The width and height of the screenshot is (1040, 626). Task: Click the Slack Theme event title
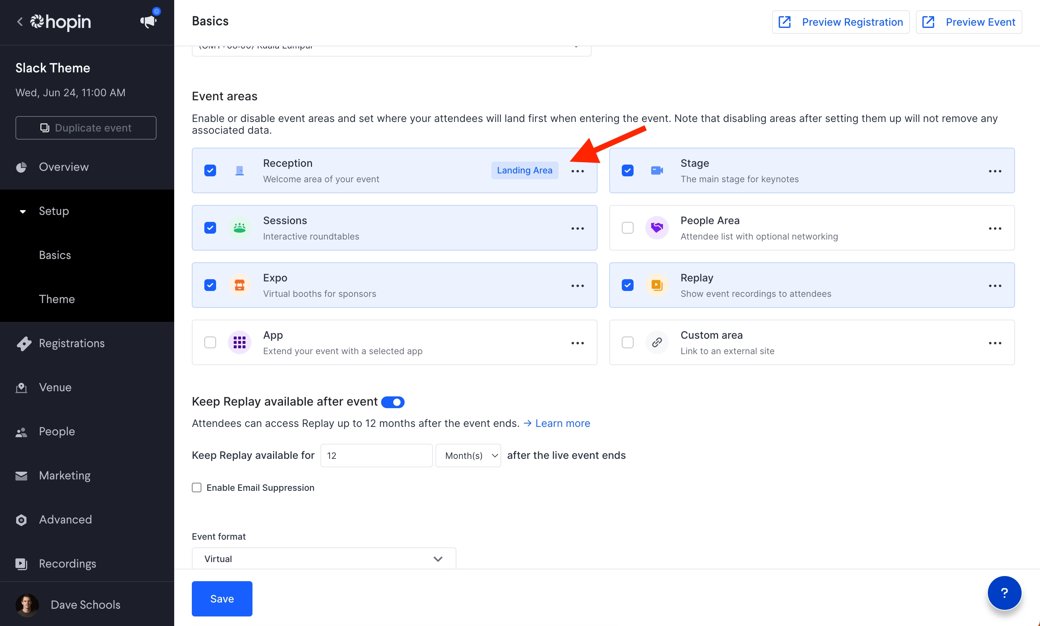pos(53,68)
